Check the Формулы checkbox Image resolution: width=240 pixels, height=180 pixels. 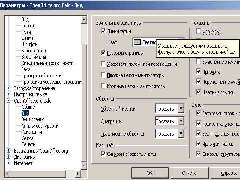[x=198, y=31]
